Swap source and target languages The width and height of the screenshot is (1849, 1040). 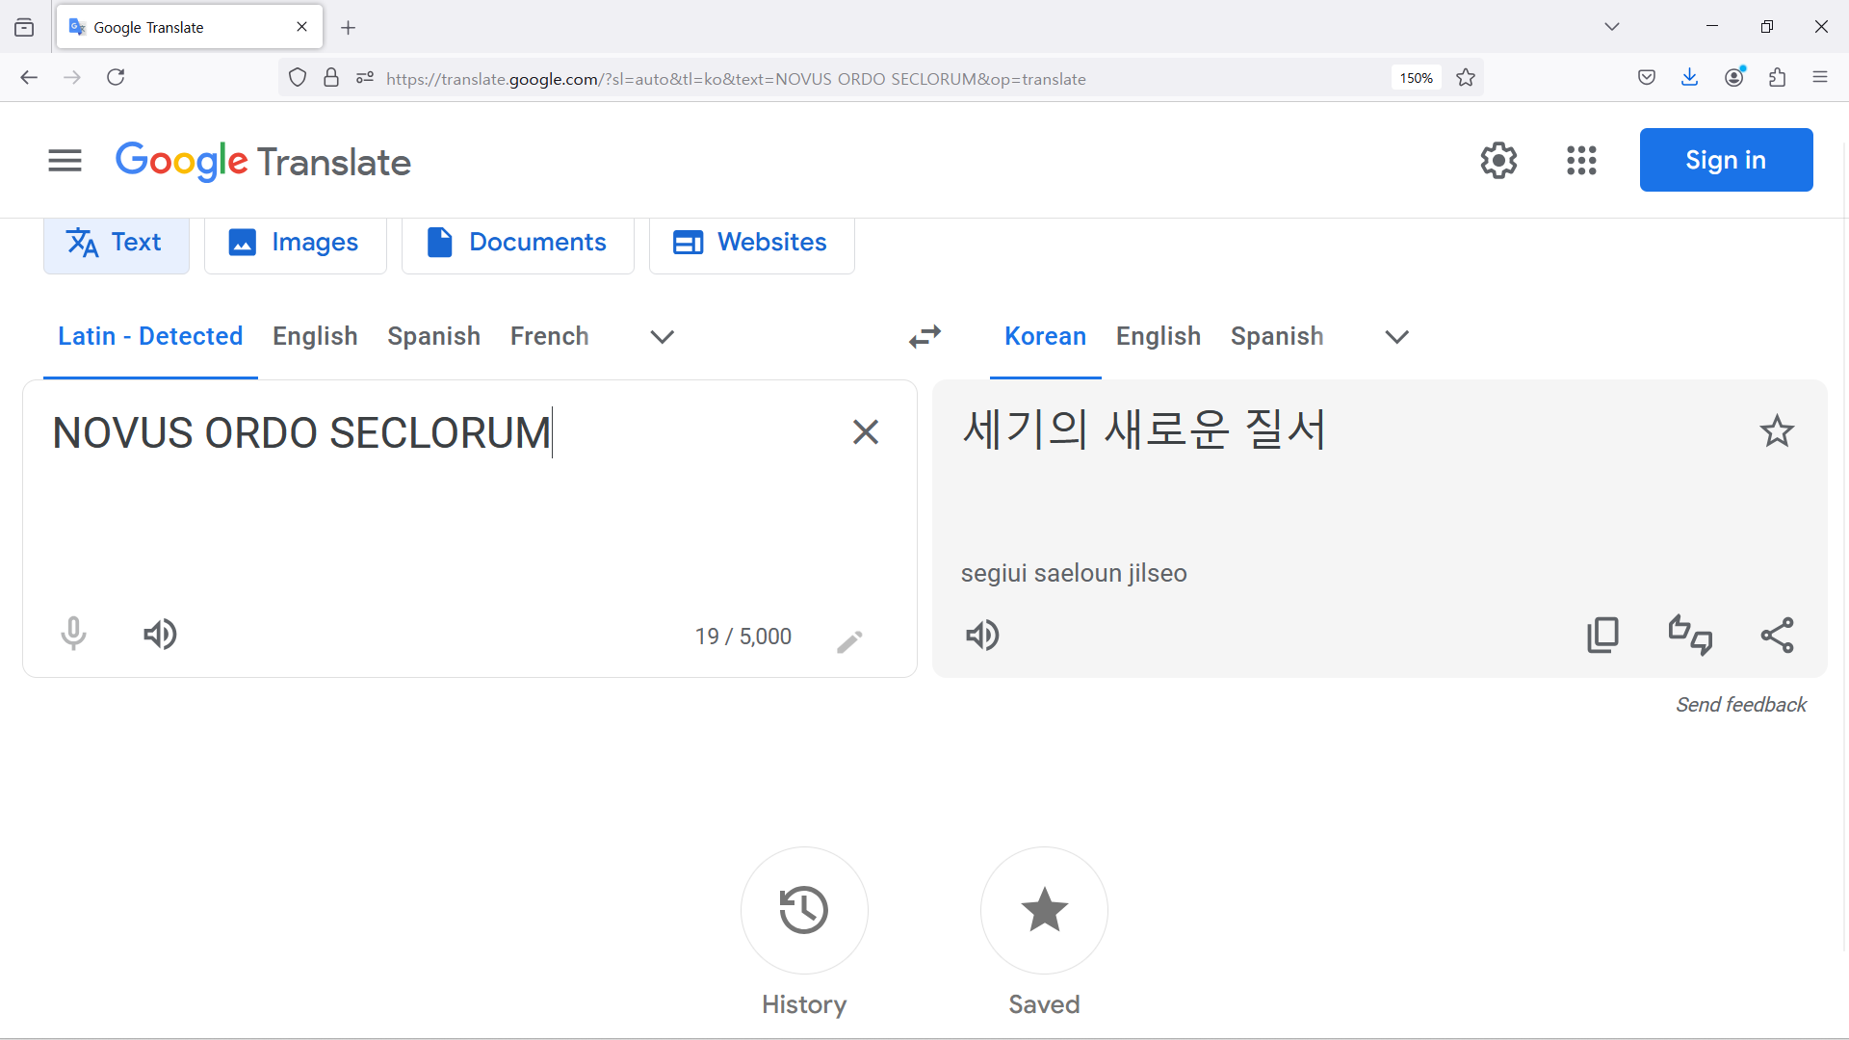(924, 337)
